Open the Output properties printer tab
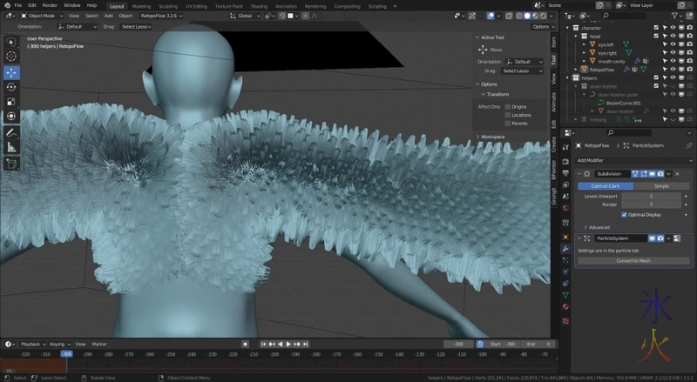The width and height of the screenshot is (697, 382). tap(565, 173)
